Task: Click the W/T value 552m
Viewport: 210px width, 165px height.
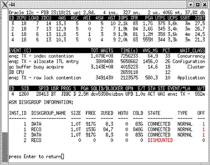Action: click(200, 94)
